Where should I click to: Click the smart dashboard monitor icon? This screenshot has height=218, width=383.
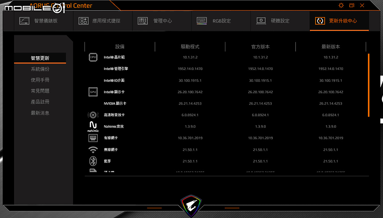point(25,21)
